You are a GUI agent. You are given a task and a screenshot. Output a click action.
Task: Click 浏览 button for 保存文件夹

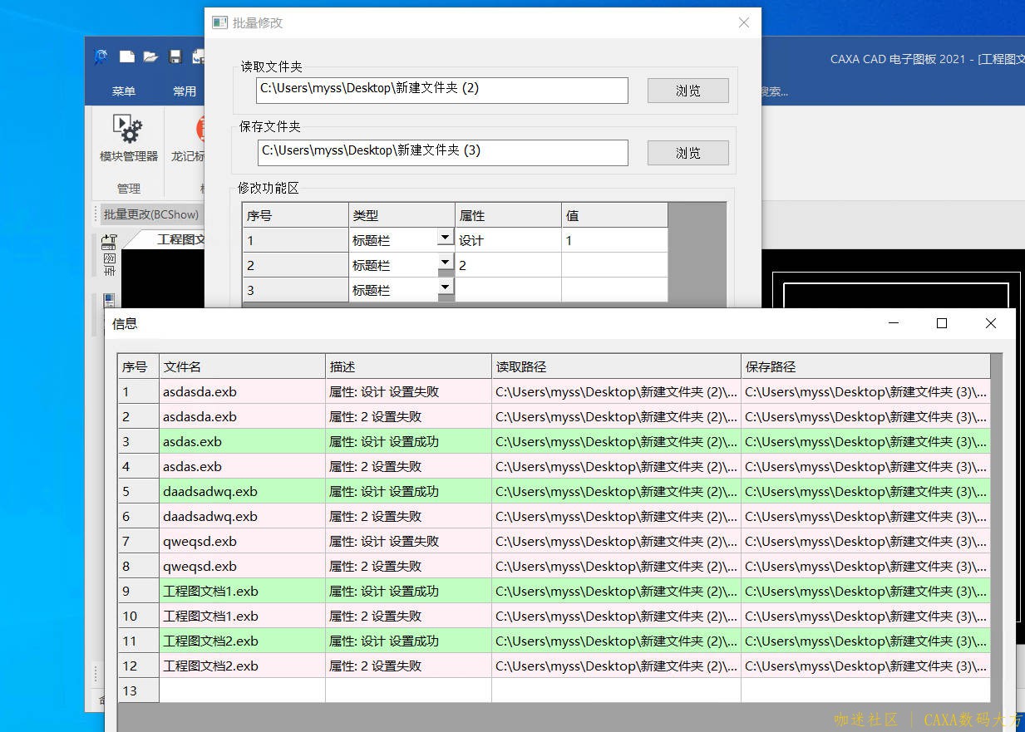(687, 153)
